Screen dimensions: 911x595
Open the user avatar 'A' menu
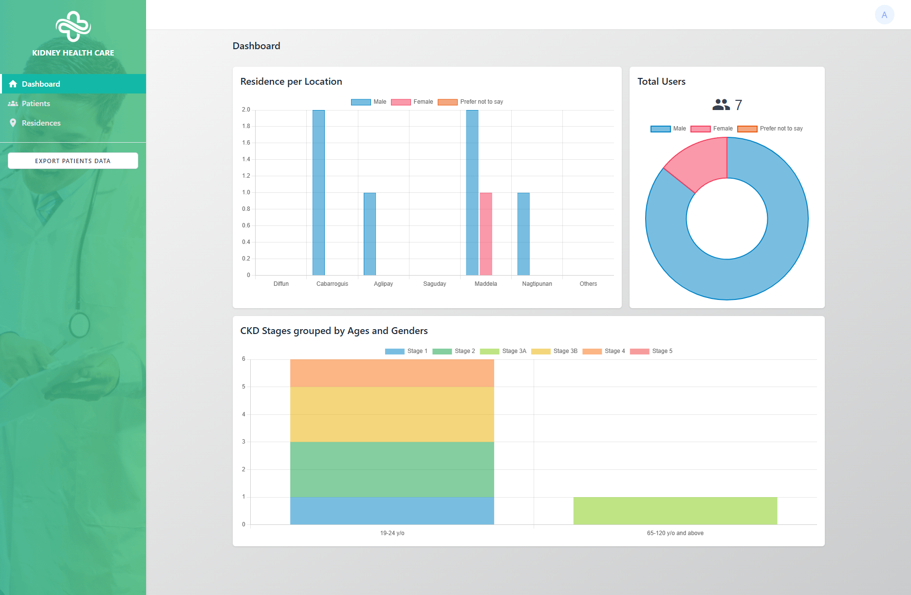tap(884, 15)
